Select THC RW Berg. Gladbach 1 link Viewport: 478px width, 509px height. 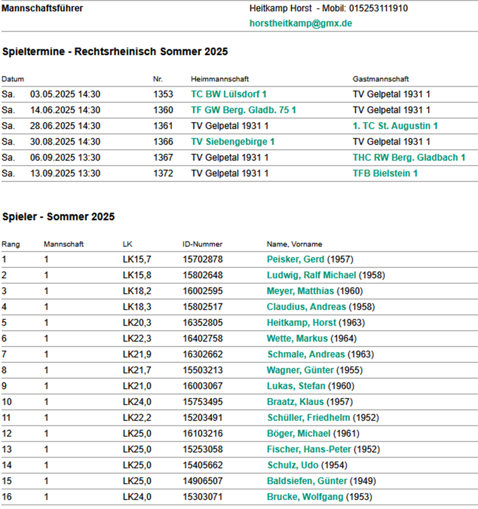[x=408, y=157]
